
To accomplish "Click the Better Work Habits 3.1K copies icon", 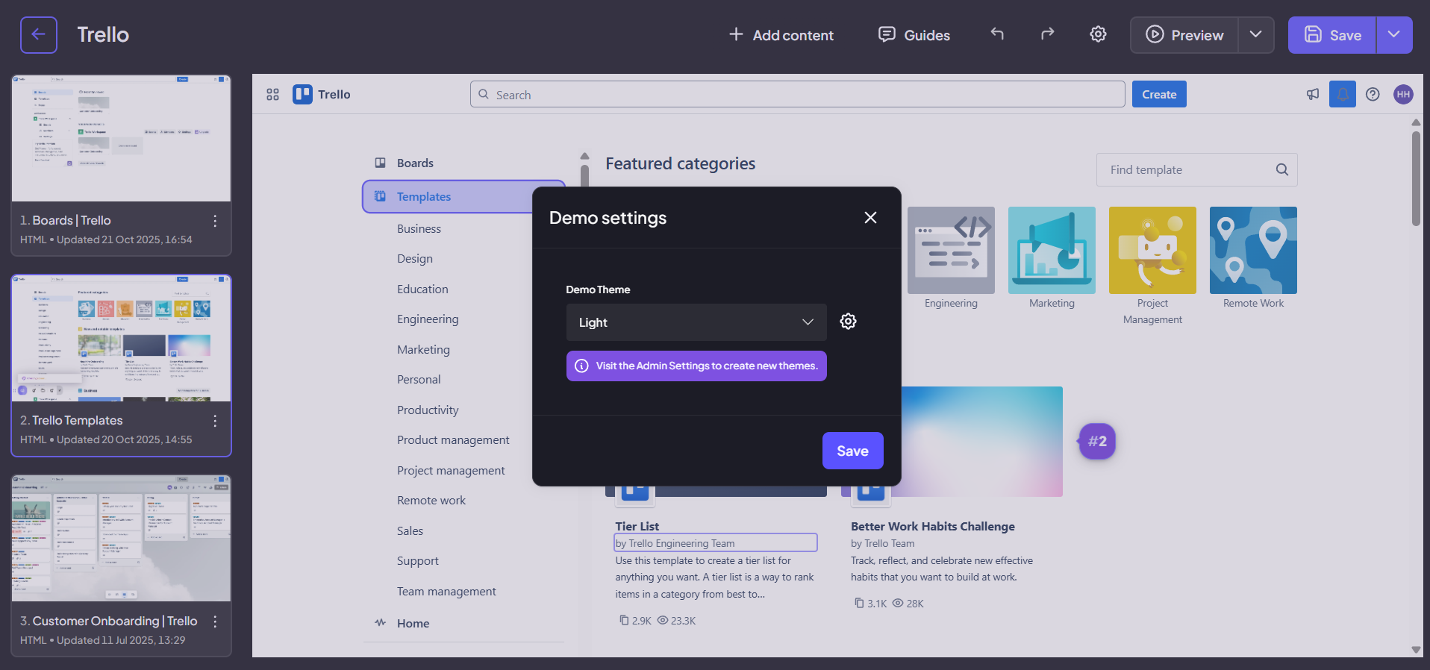I will (x=859, y=604).
